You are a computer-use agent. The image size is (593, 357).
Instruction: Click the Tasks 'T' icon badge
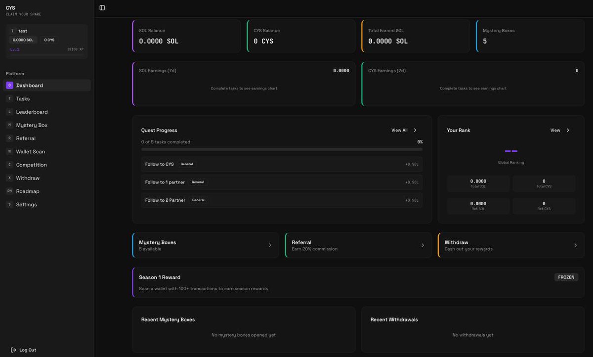9,98
